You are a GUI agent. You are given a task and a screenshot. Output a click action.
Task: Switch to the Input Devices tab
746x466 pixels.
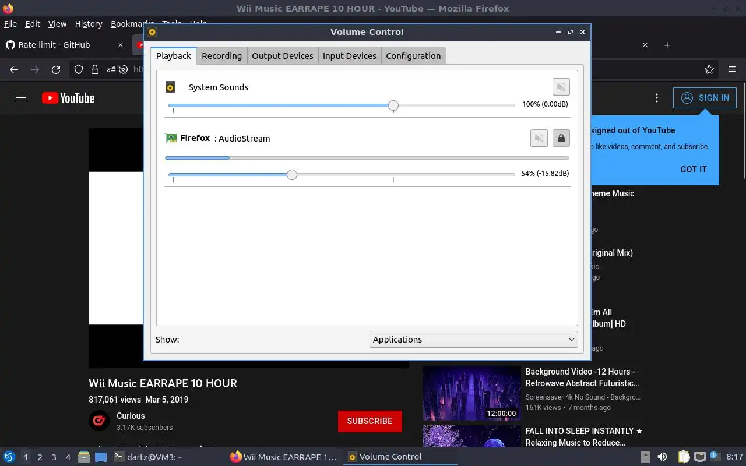[349, 56]
